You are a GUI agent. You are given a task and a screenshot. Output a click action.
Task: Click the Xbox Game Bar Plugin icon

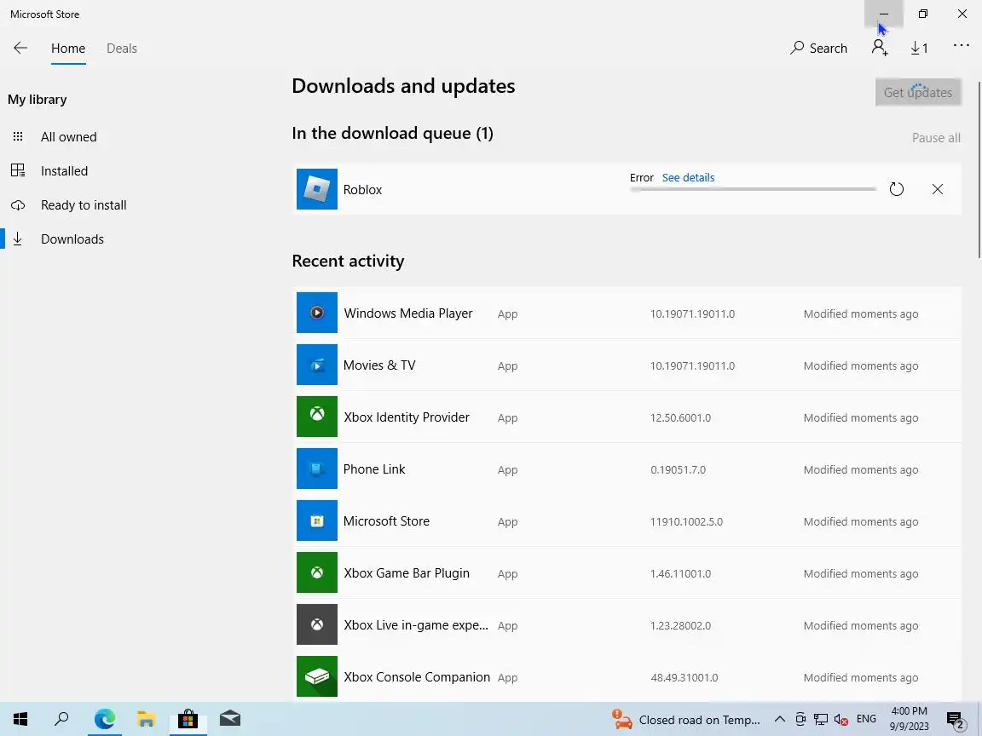(317, 572)
